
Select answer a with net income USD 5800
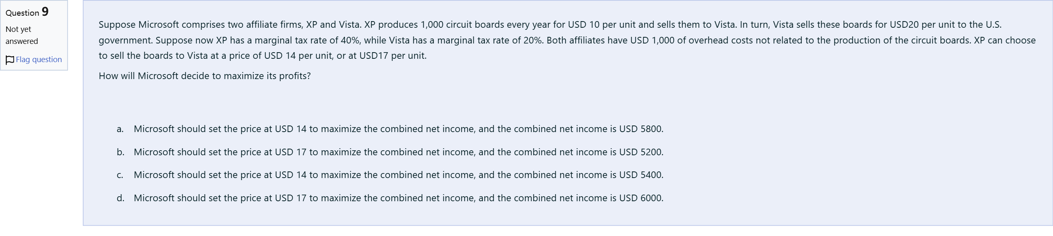398,129
